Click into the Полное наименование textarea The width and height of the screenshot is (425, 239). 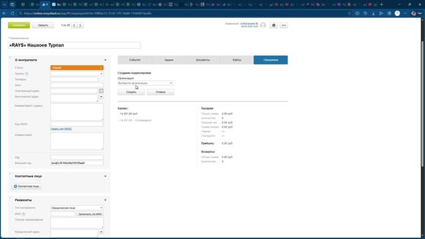pos(77,223)
